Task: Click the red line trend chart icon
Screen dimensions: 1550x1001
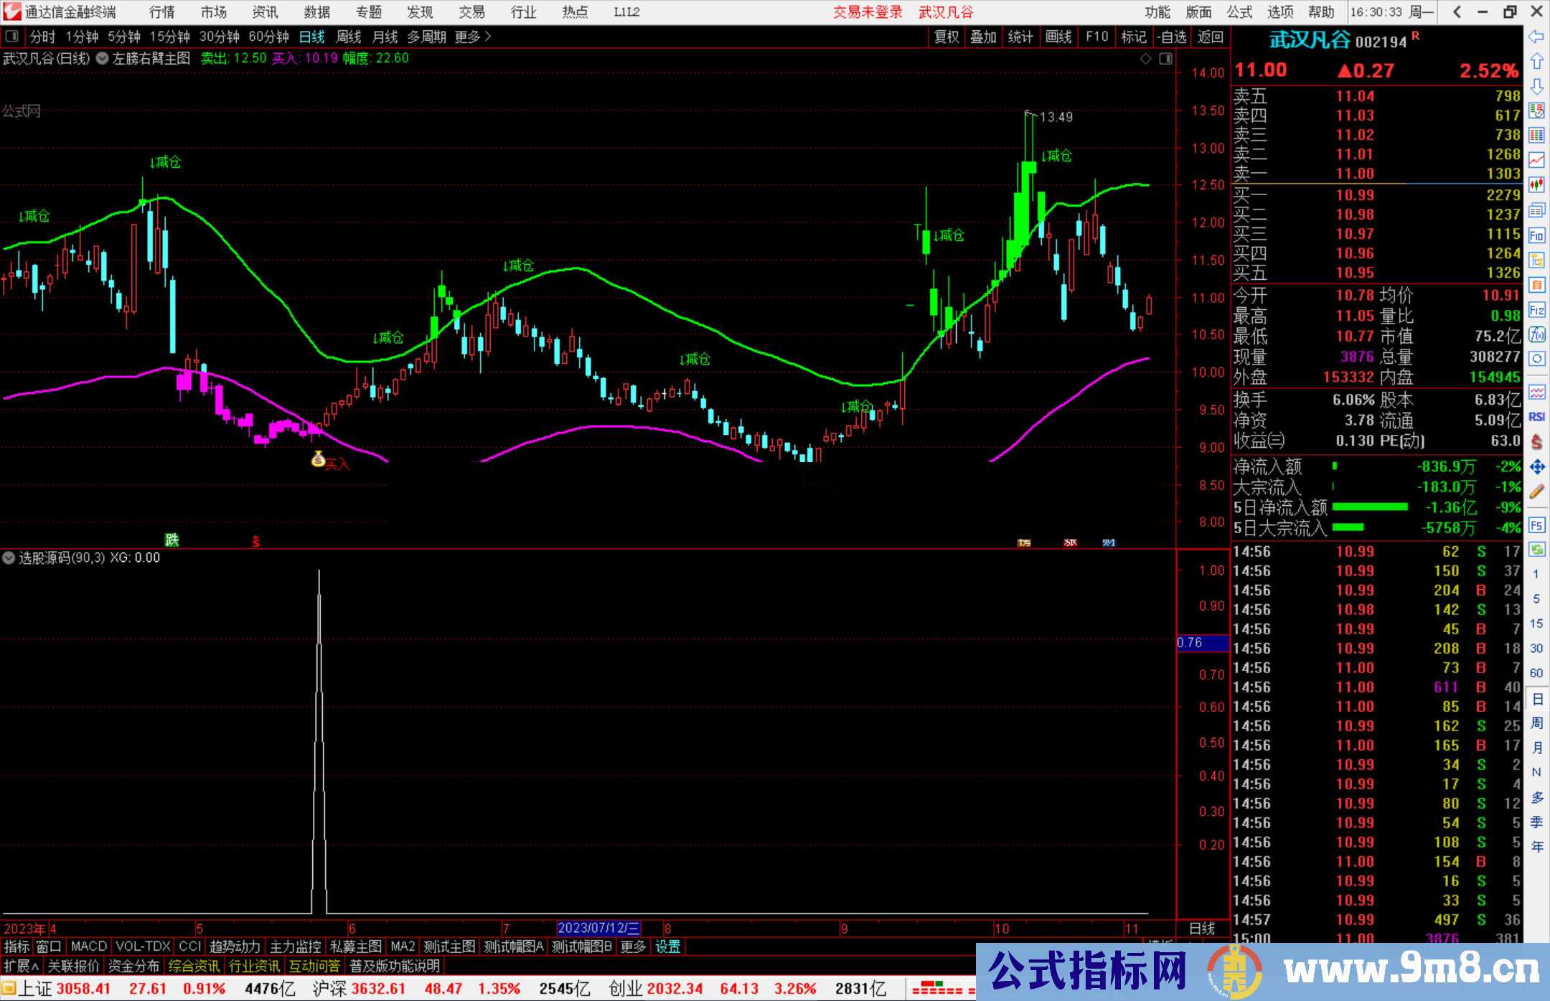Action: (1536, 159)
